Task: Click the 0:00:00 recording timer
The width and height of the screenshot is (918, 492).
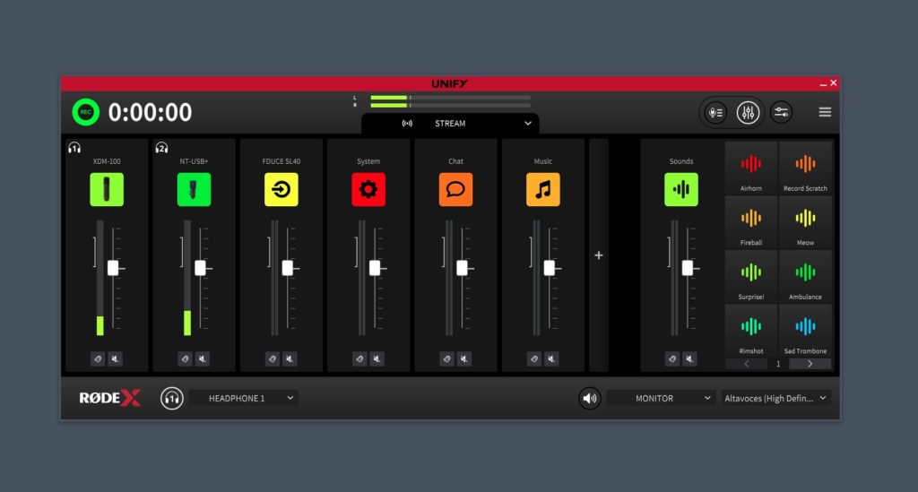Action: pyautogui.click(x=150, y=112)
